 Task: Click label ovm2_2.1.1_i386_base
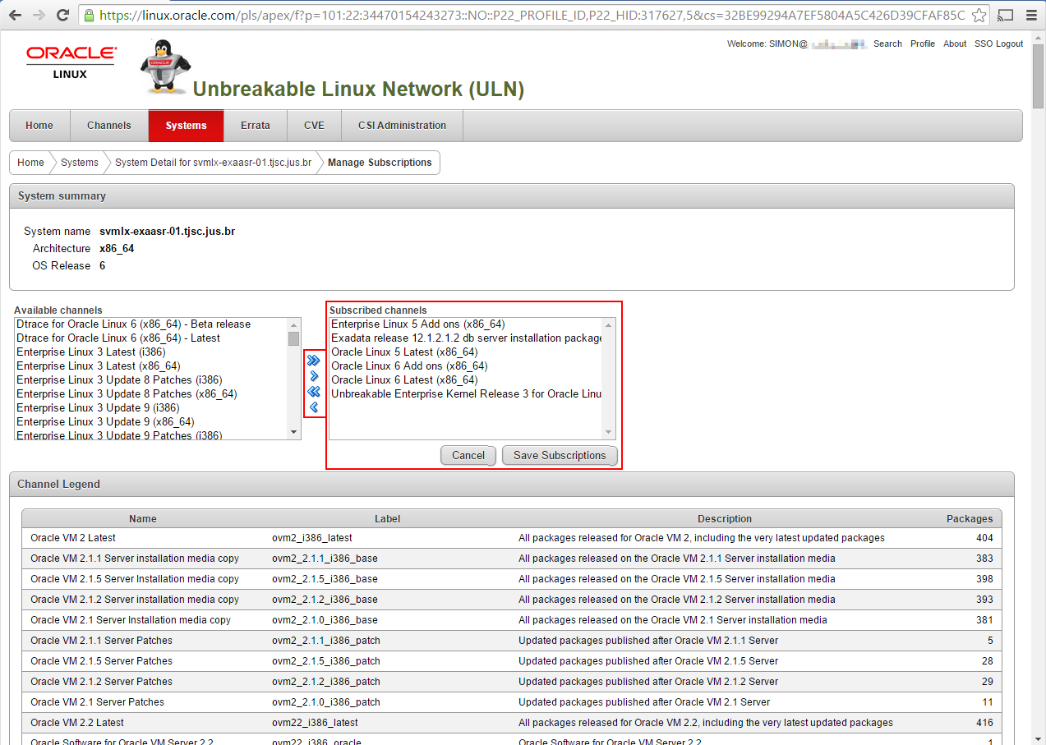[325, 559]
